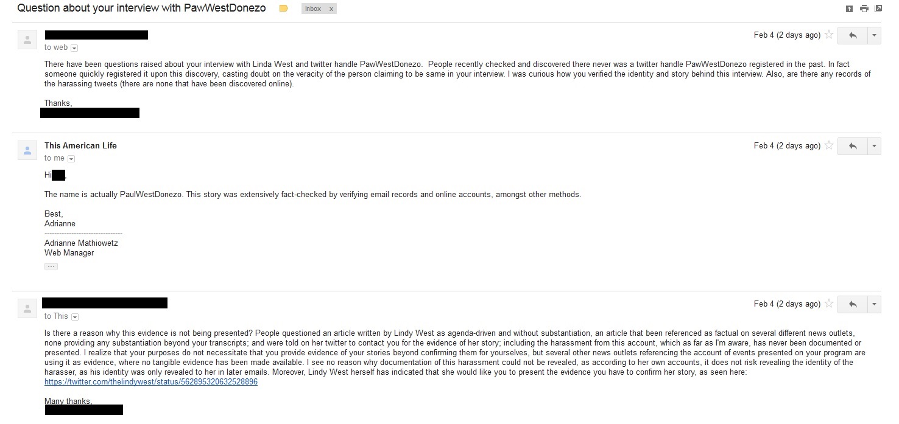The width and height of the screenshot is (899, 424).
Task: Show trimmed content in Adrianne's message
Action: pos(51,266)
